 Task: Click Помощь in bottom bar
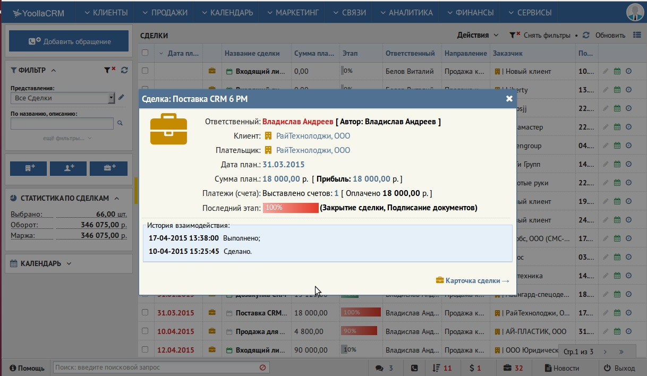tap(27, 368)
